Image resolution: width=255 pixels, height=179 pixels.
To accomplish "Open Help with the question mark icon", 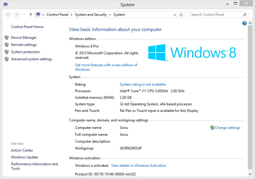I will click(x=244, y=23).
